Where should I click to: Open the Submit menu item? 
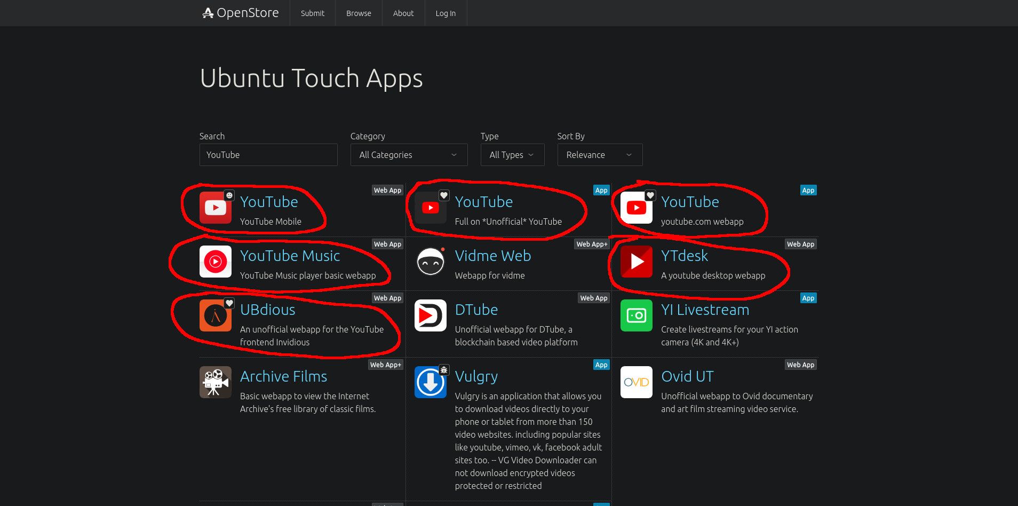click(x=313, y=13)
